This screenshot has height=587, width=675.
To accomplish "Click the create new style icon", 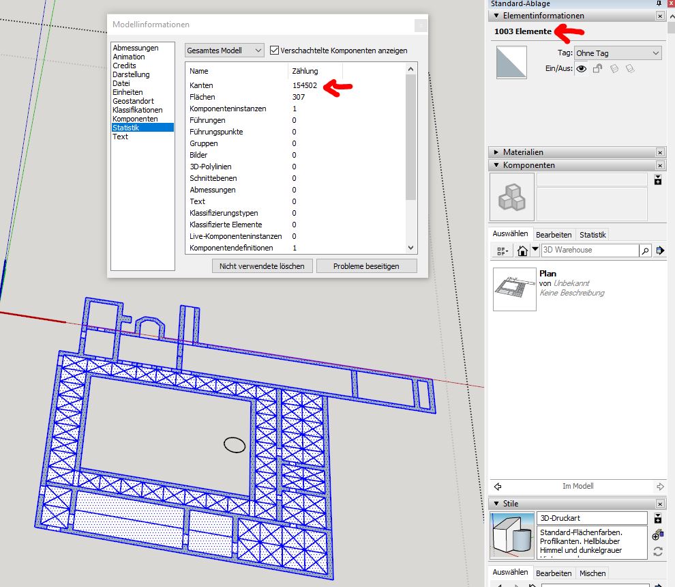I will (x=658, y=536).
